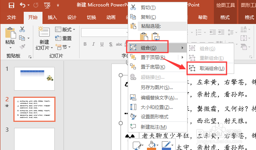Choose 编辑替换文字(A) menu item
256x150 pixels.
pos(157,98)
